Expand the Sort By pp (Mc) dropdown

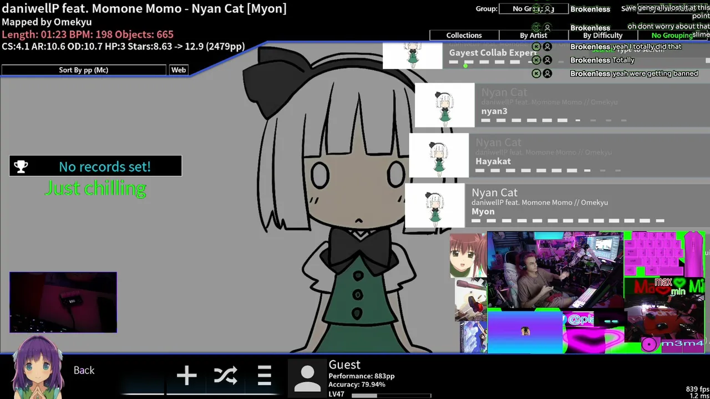pyautogui.click(x=83, y=70)
